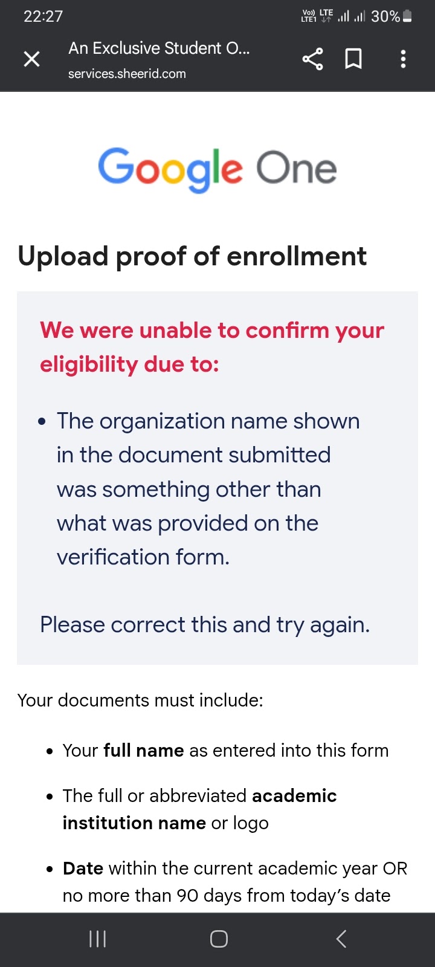Tap the signal strength bars

point(351,16)
